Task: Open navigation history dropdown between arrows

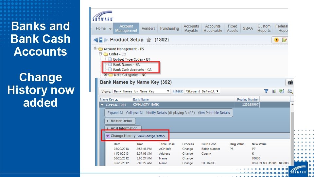Action: point(101,40)
